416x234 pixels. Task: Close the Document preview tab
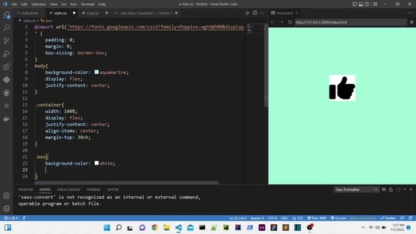tap(297, 13)
